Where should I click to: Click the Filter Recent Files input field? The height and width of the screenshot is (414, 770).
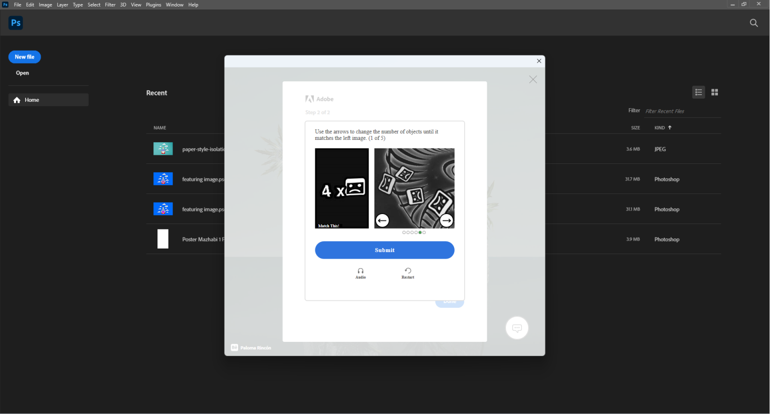[x=682, y=111]
